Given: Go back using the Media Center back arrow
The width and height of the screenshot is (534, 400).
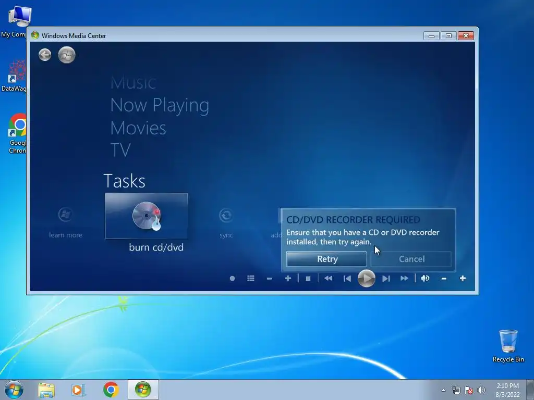Looking at the screenshot, I should (45, 55).
